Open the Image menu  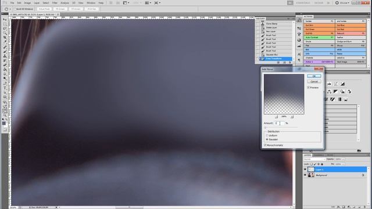tap(27, 3)
